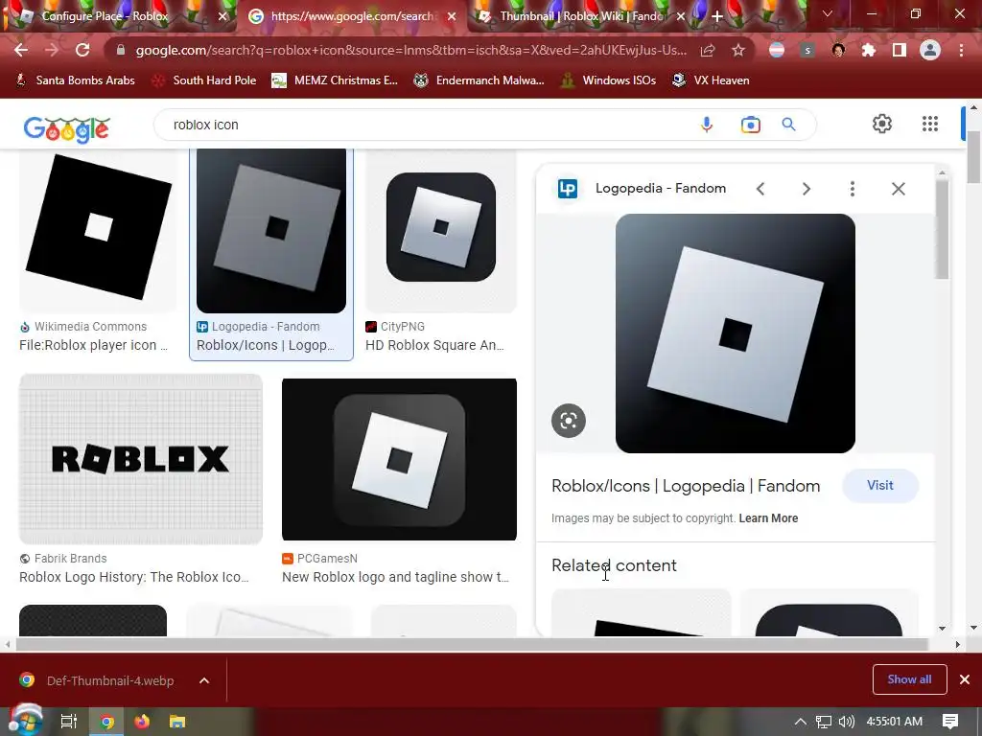982x736 pixels.
Task: Search inside image with Lens icon
Action: (569, 421)
